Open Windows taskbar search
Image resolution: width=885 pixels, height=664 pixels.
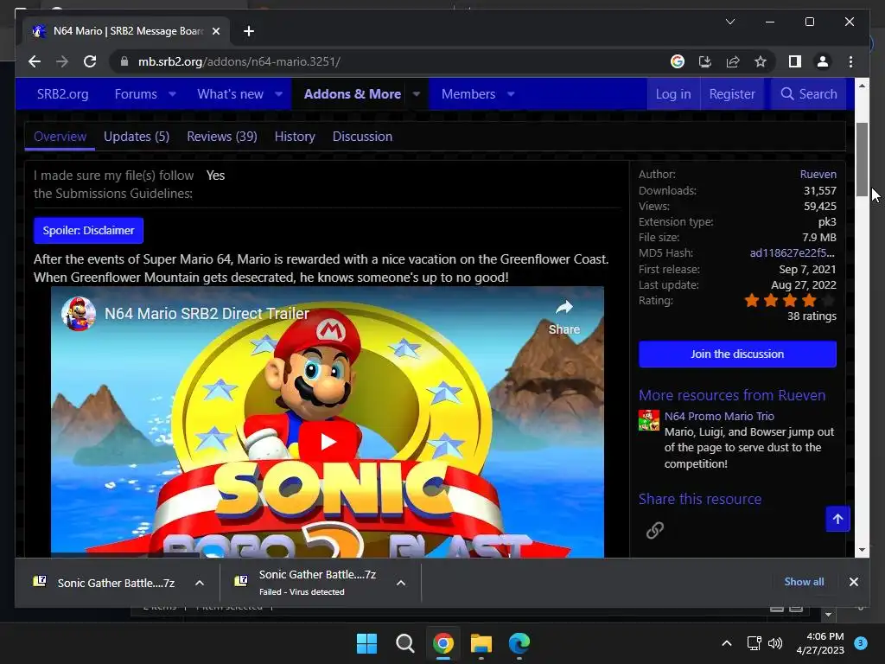(x=404, y=643)
